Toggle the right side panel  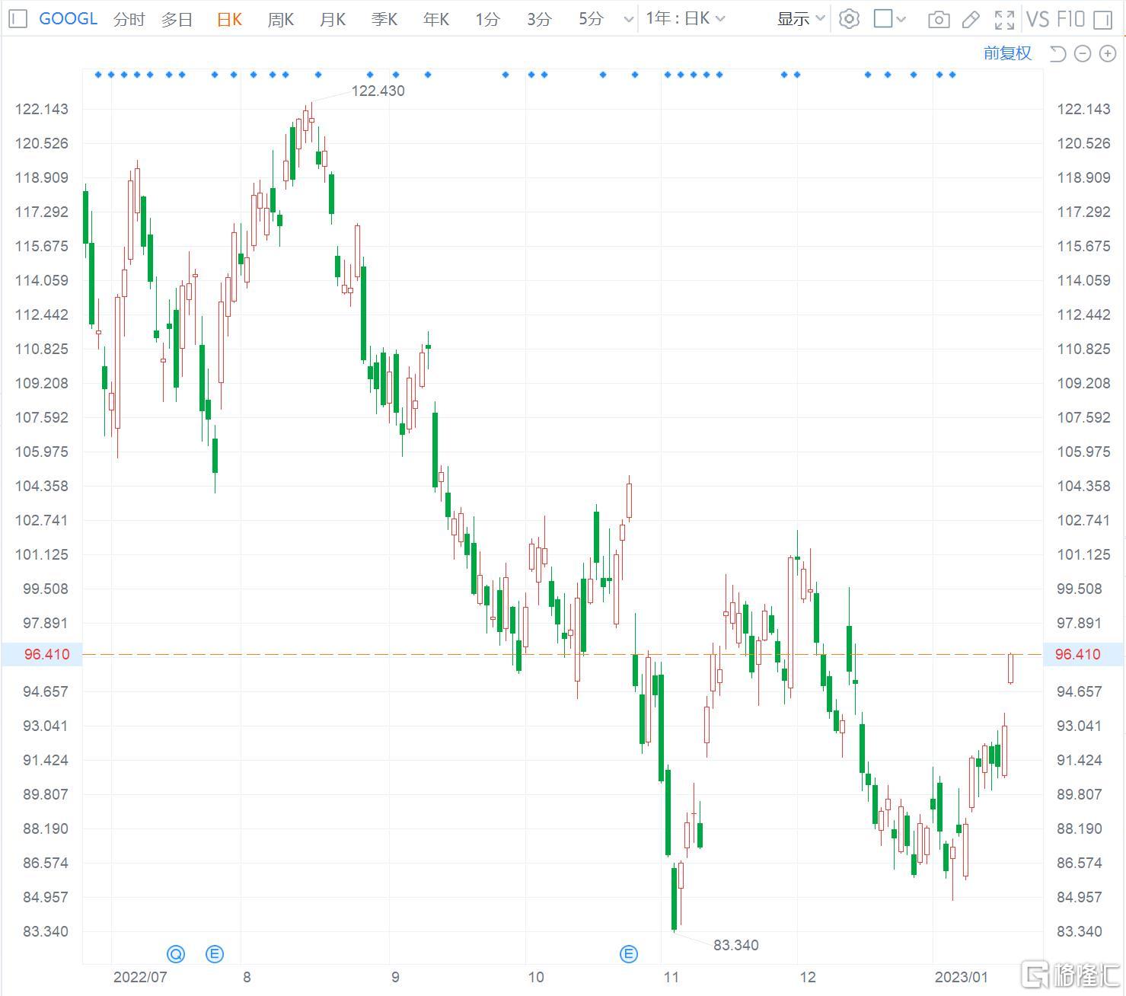pos(1102,20)
